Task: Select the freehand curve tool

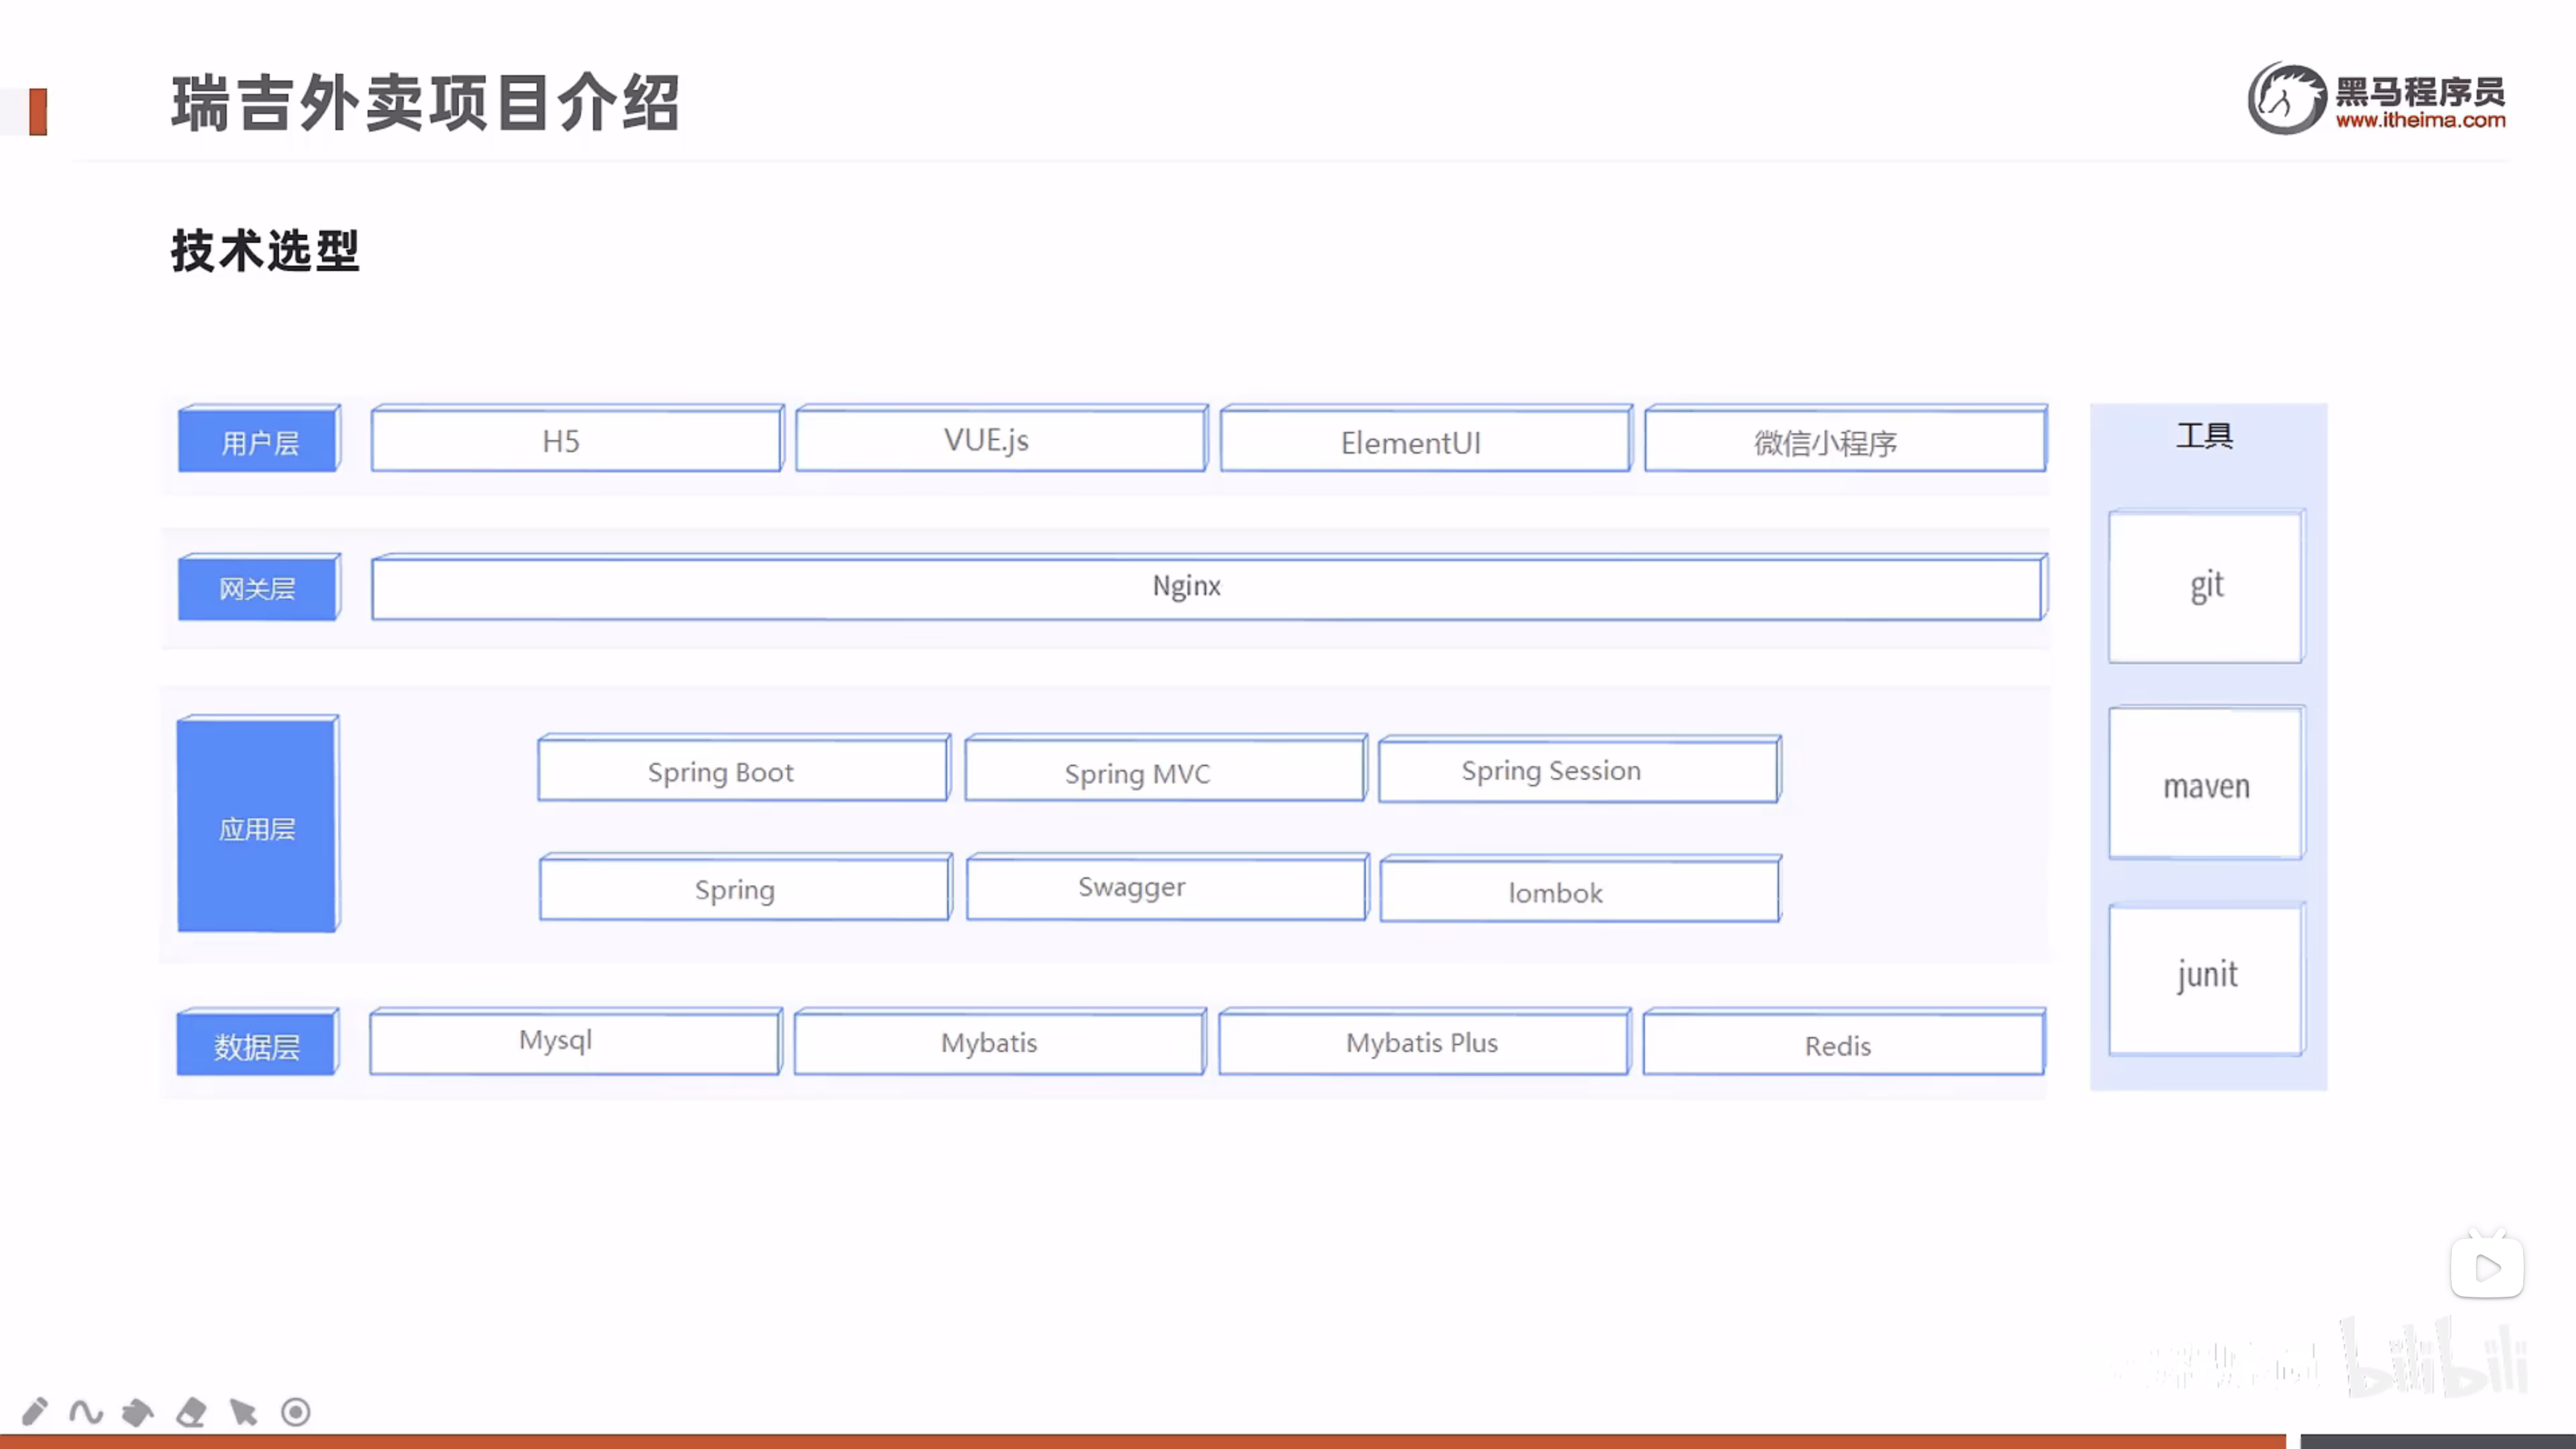Action: tap(86, 1411)
